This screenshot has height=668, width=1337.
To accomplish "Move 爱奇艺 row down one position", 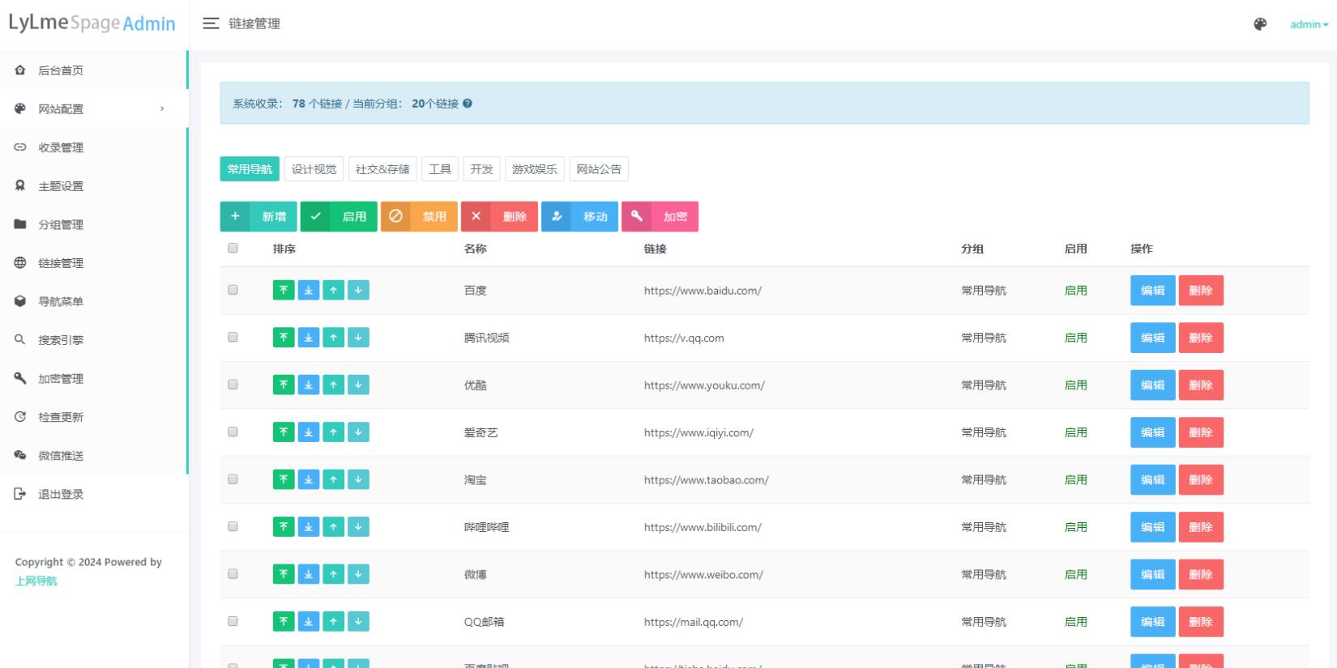I will coord(358,432).
